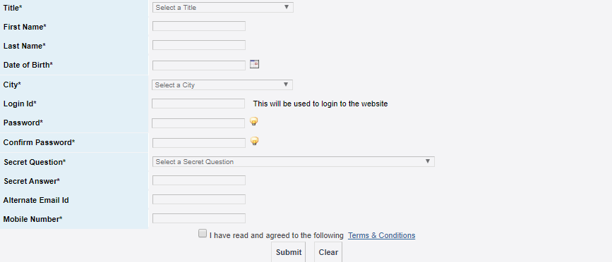Expand the Select a Secret Question dropdown
Viewport: 612px width, 262px height.
(294, 161)
